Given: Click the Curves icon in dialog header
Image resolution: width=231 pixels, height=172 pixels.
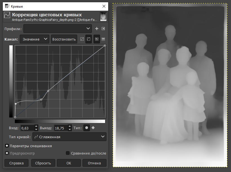Looking at the screenshot, I should point(7,15).
